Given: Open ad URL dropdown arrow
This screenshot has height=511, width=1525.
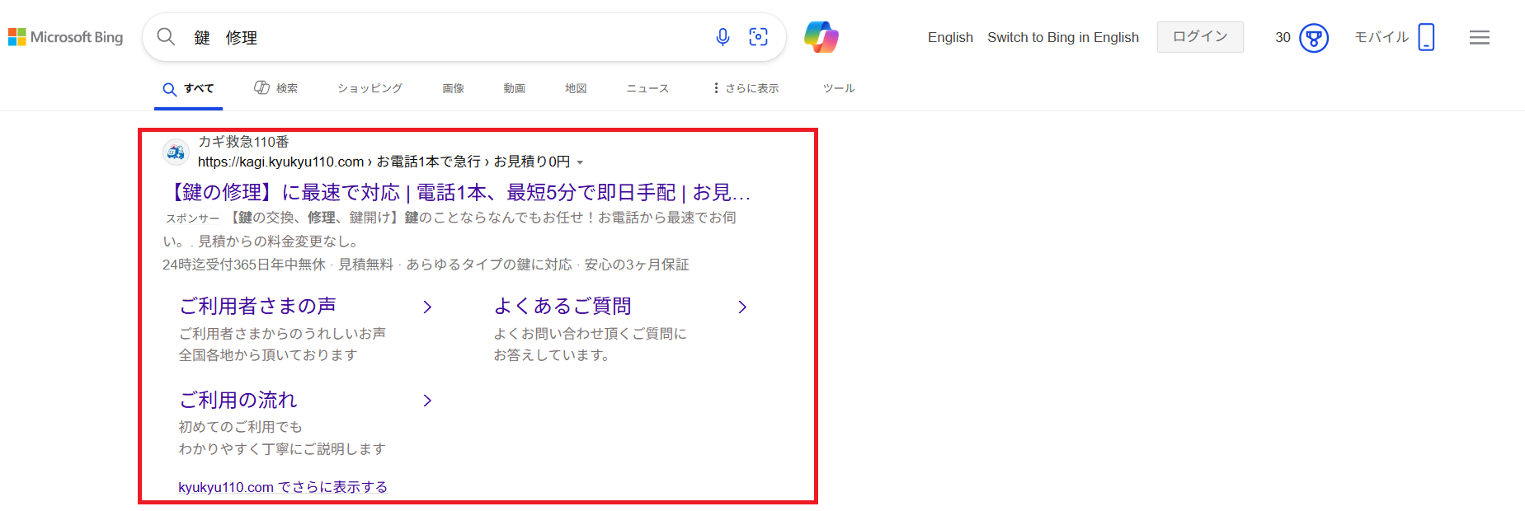Looking at the screenshot, I should click(x=580, y=162).
